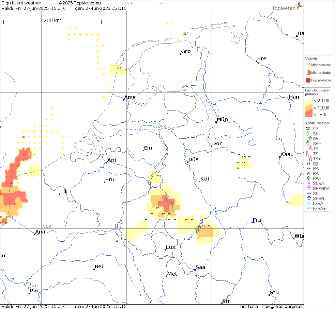Pick the RA+ heavy rain legend symbol

[x=308, y=178]
